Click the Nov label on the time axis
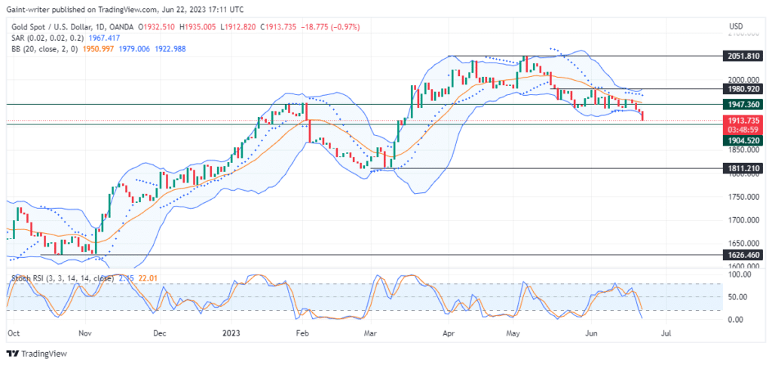 point(86,333)
